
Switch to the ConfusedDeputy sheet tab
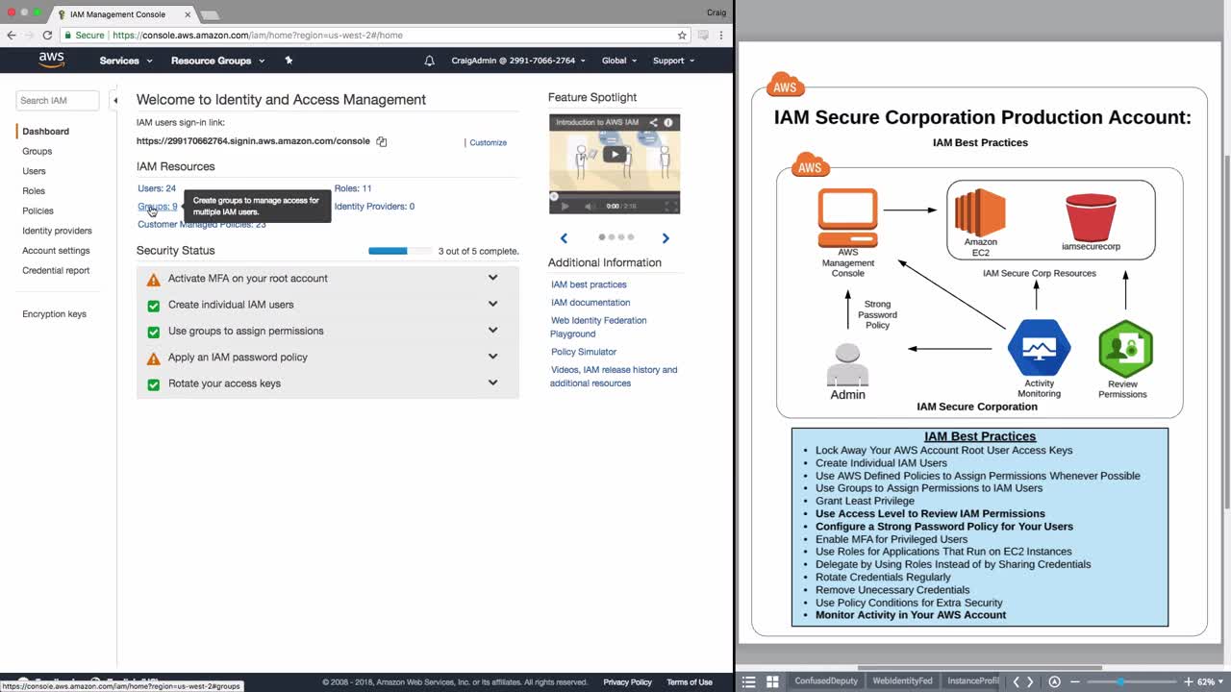(x=826, y=681)
